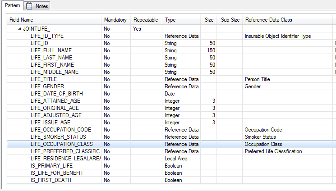336x191 pixels.
Task: Select the LIFE_LAST_NAME field
Action: (51, 58)
